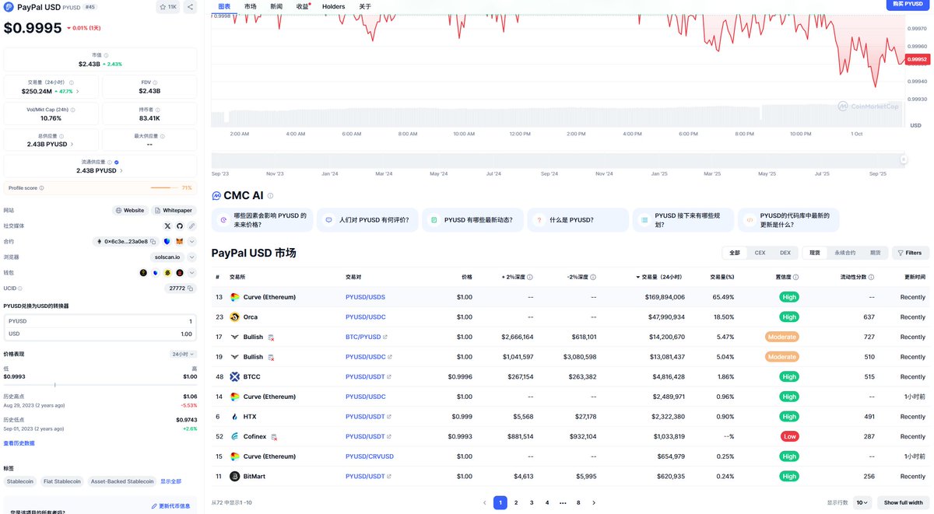Click the HTX exchange logo

click(234, 417)
